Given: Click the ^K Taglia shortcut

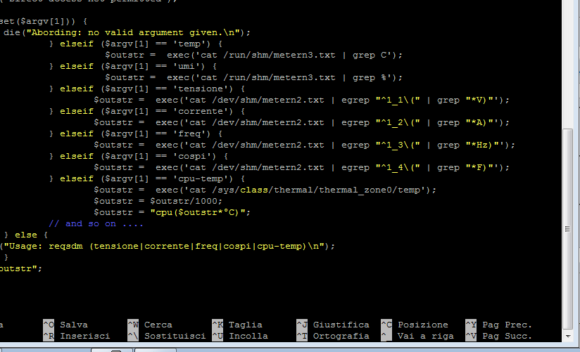Looking at the screenshot, I should [237, 325].
